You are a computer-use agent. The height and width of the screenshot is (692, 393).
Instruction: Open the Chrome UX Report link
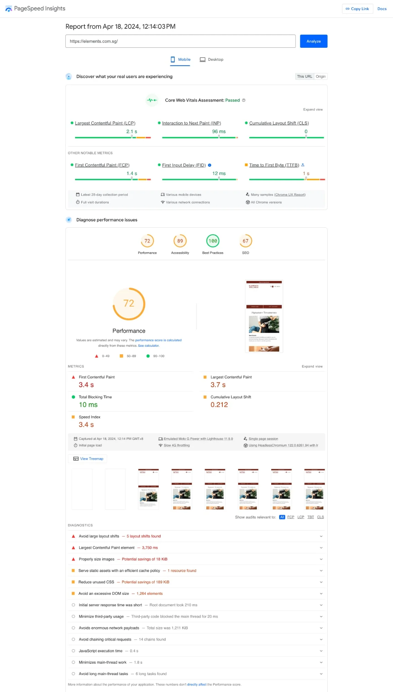point(290,195)
